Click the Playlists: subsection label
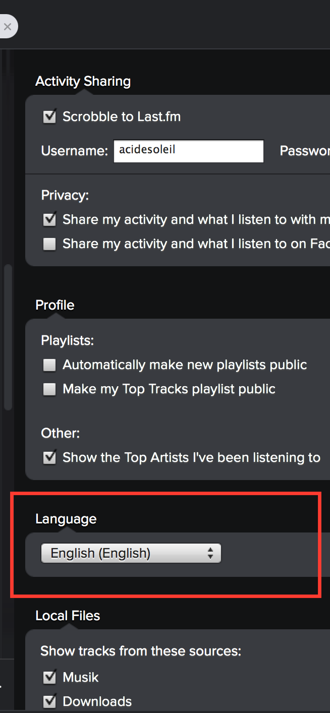Viewport: 330px width, 713px height. 68,341
